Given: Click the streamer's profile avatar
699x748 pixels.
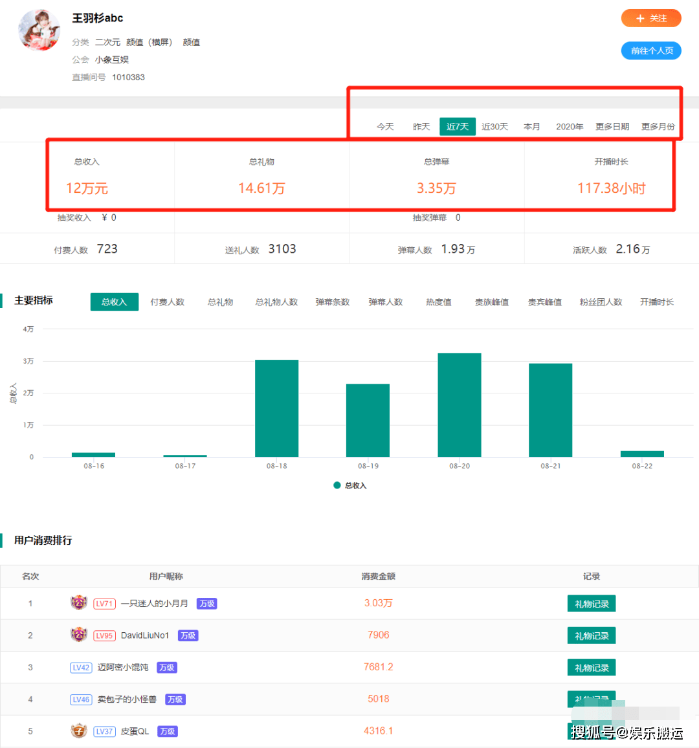Looking at the screenshot, I should click(39, 30).
